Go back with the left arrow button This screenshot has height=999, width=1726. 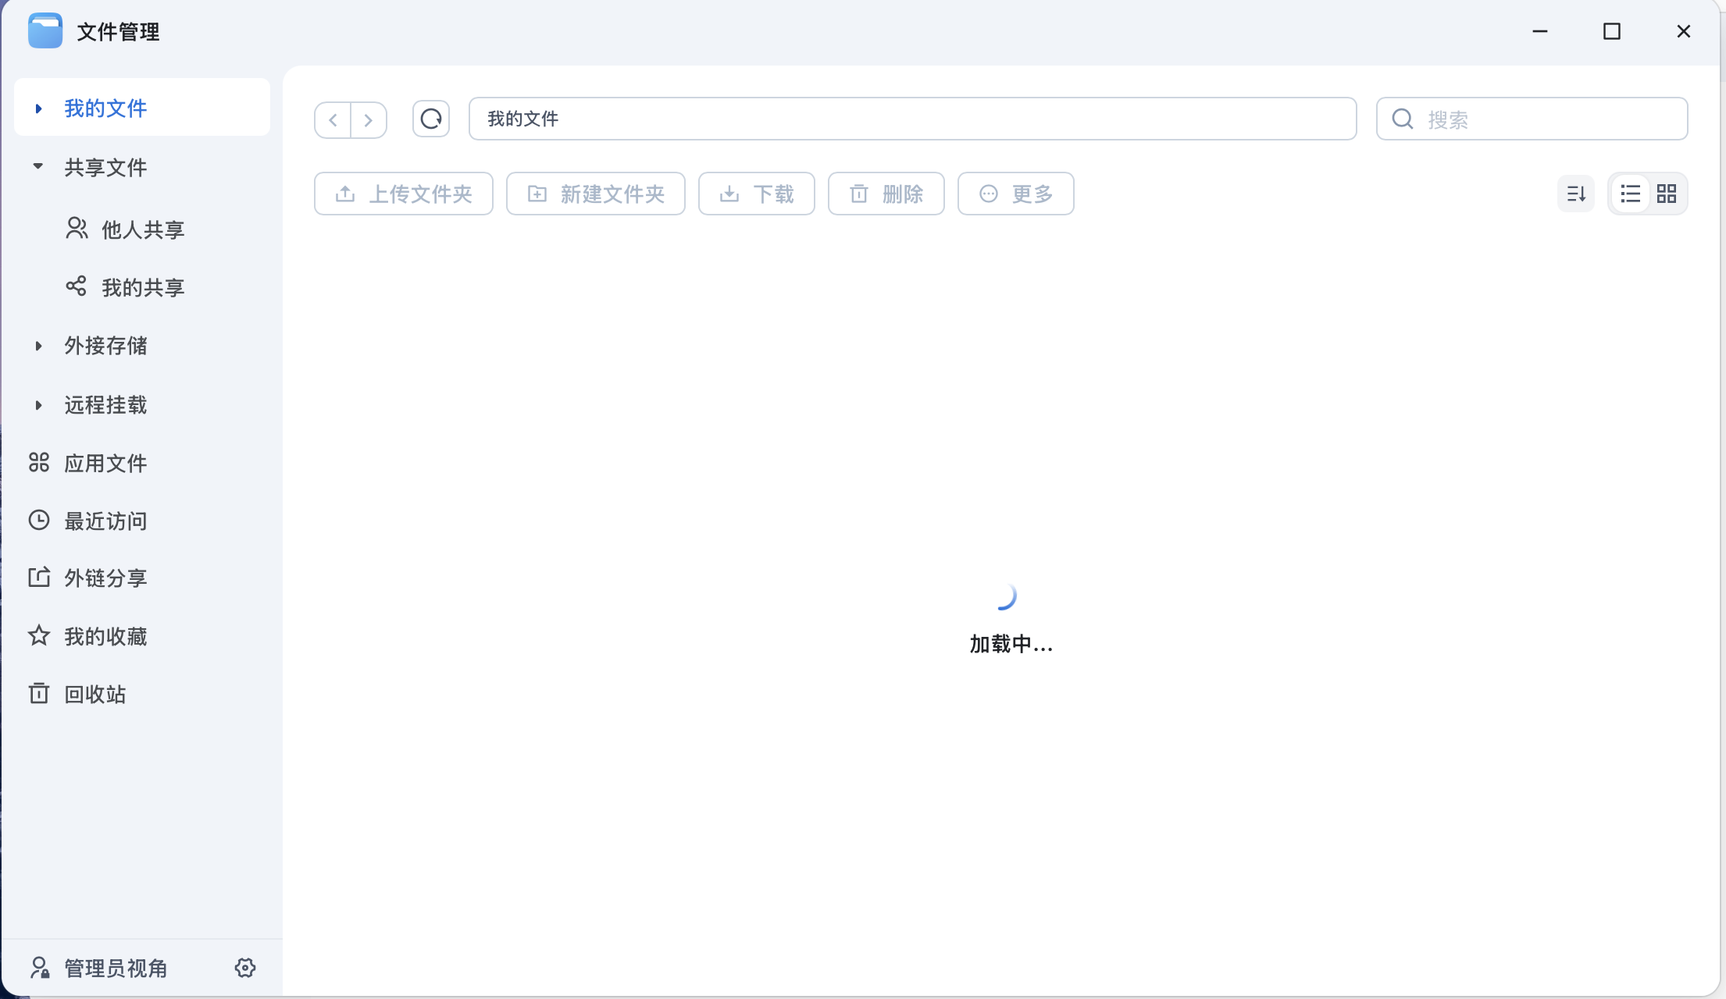333,119
